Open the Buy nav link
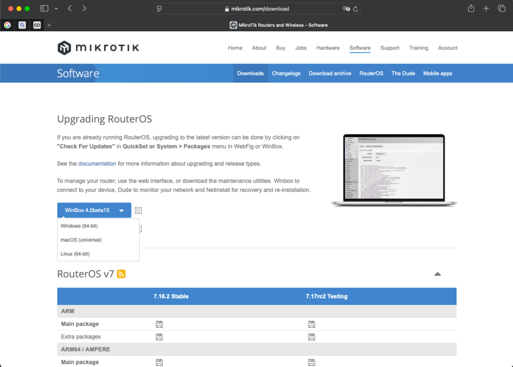The image size is (513, 367). pyautogui.click(x=281, y=48)
